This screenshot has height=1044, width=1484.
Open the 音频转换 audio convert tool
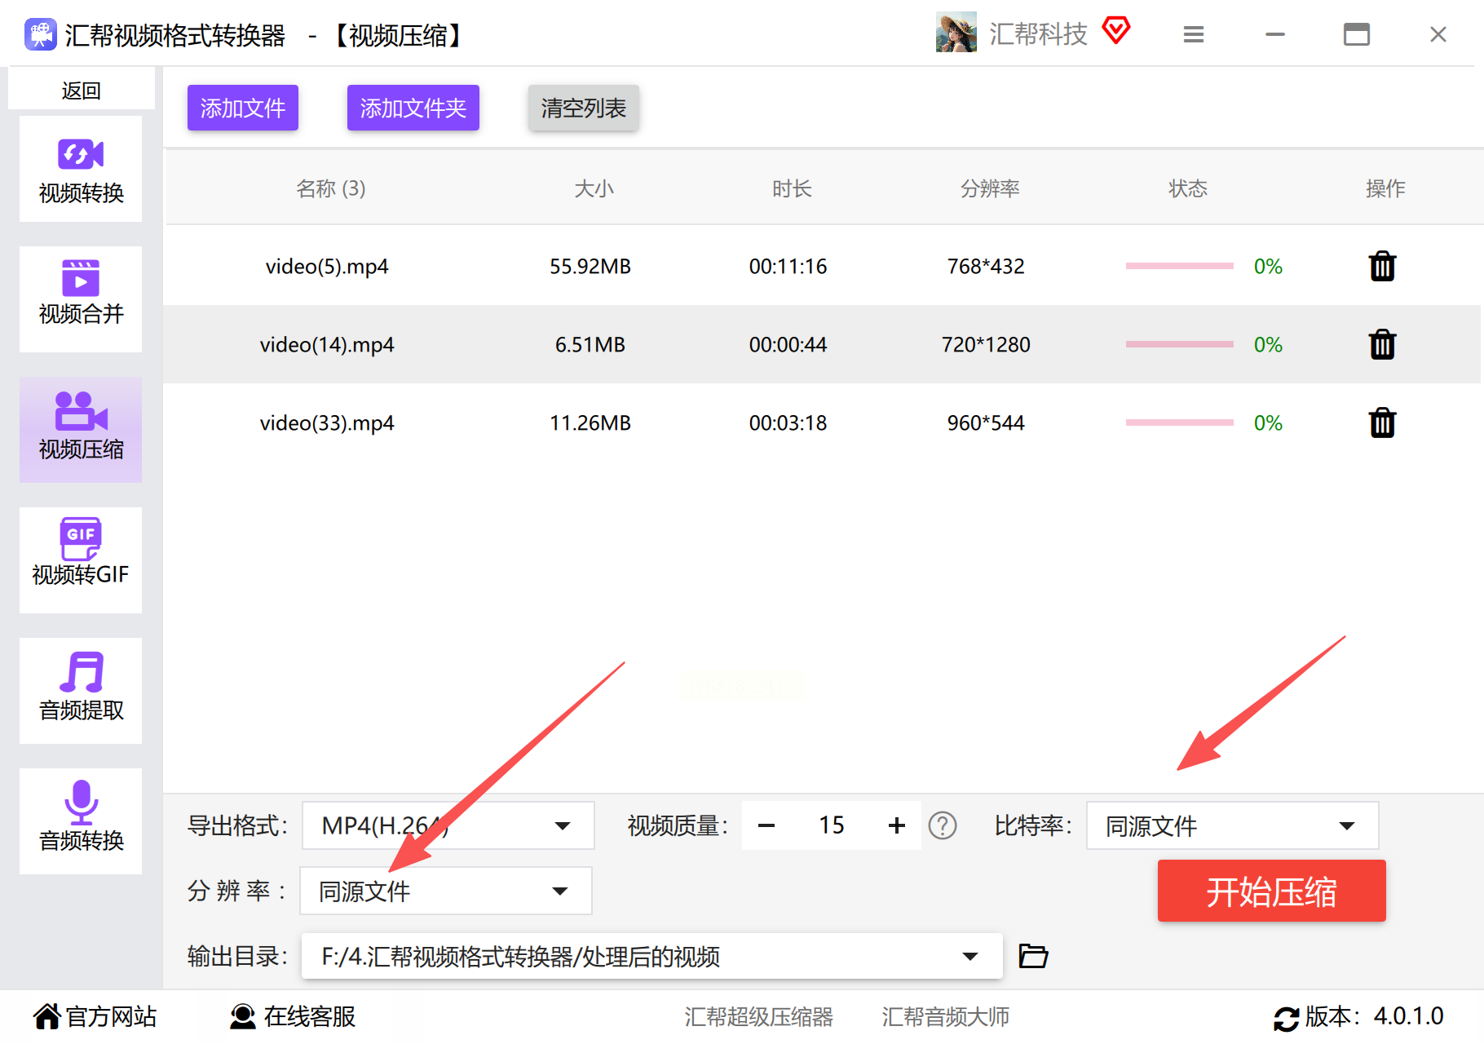tap(81, 821)
